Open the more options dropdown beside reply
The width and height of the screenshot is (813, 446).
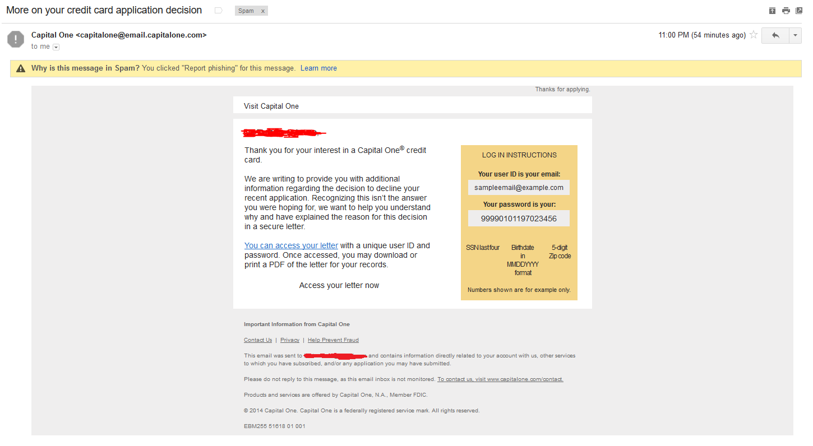pyautogui.click(x=795, y=35)
